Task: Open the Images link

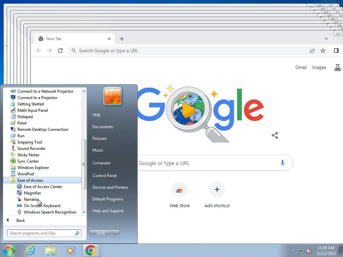Action: tap(319, 67)
